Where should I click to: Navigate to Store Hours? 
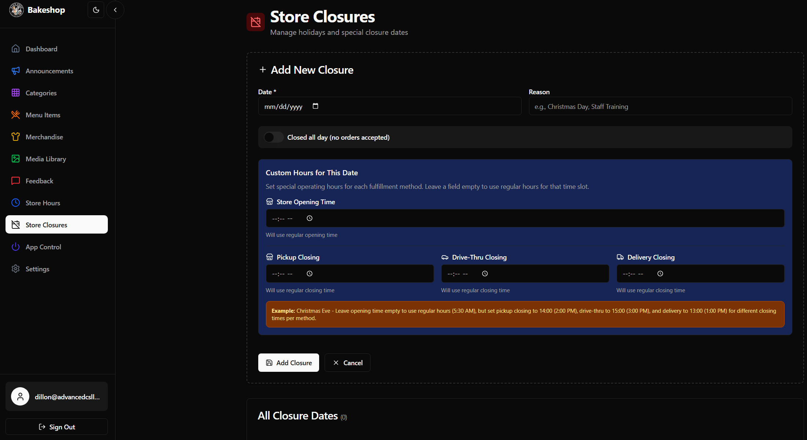(x=56, y=203)
